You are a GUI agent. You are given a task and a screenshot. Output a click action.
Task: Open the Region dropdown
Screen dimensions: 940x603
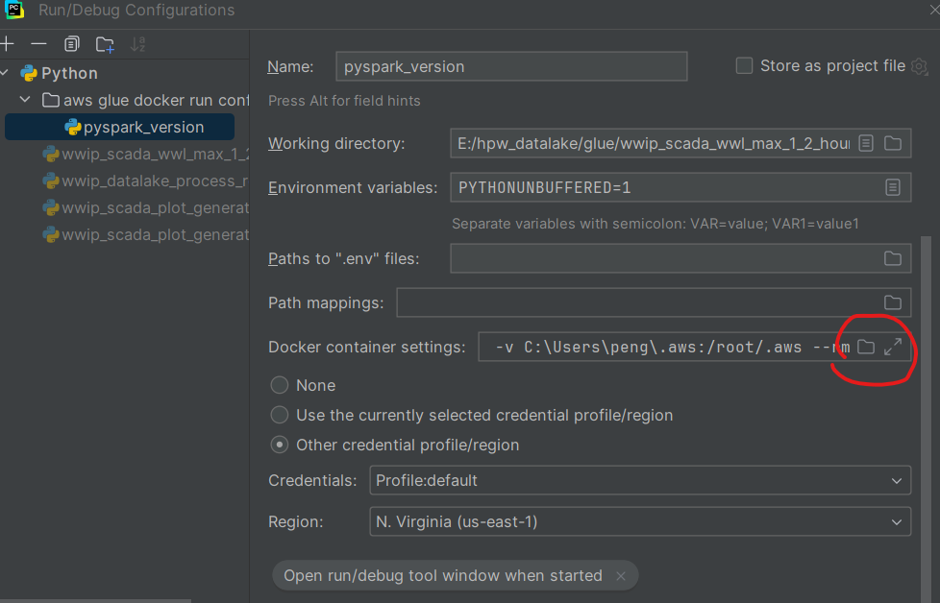(897, 521)
